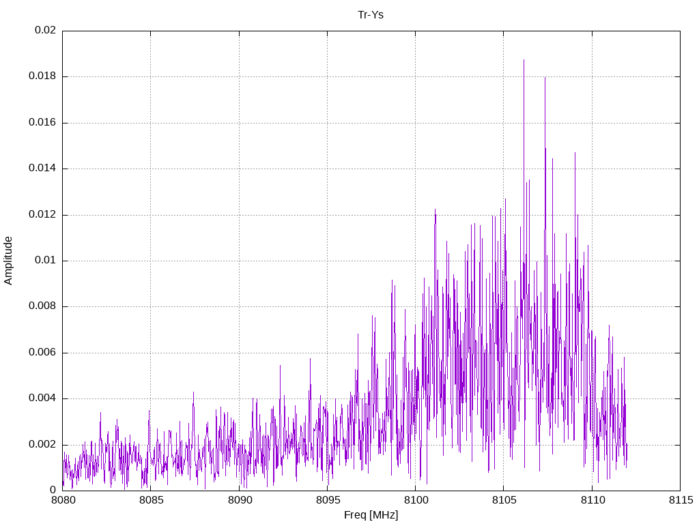Click the y-axis value 0.012

pyautogui.click(x=42, y=215)
